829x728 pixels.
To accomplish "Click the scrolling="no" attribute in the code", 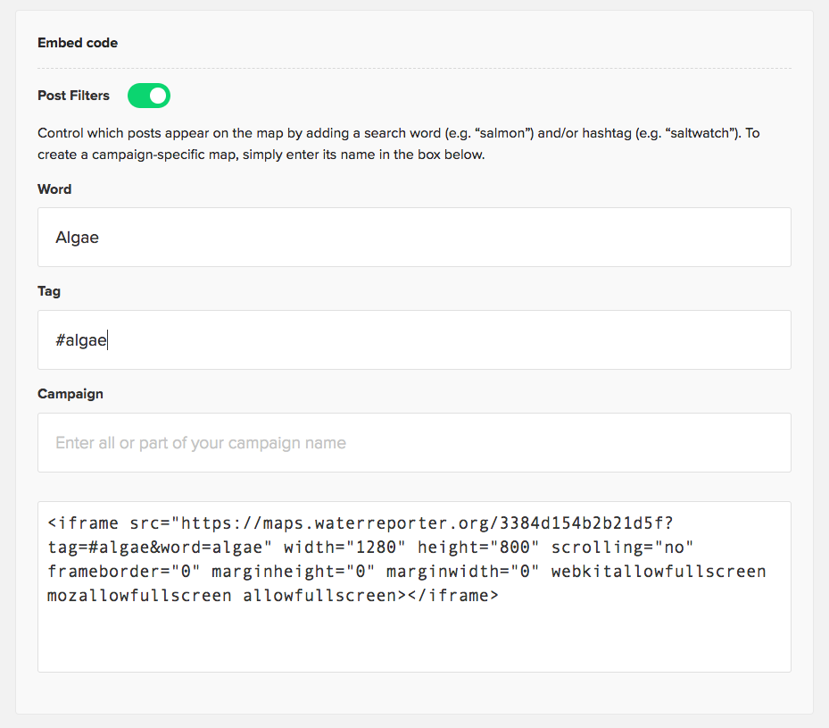I will point(622,547).
